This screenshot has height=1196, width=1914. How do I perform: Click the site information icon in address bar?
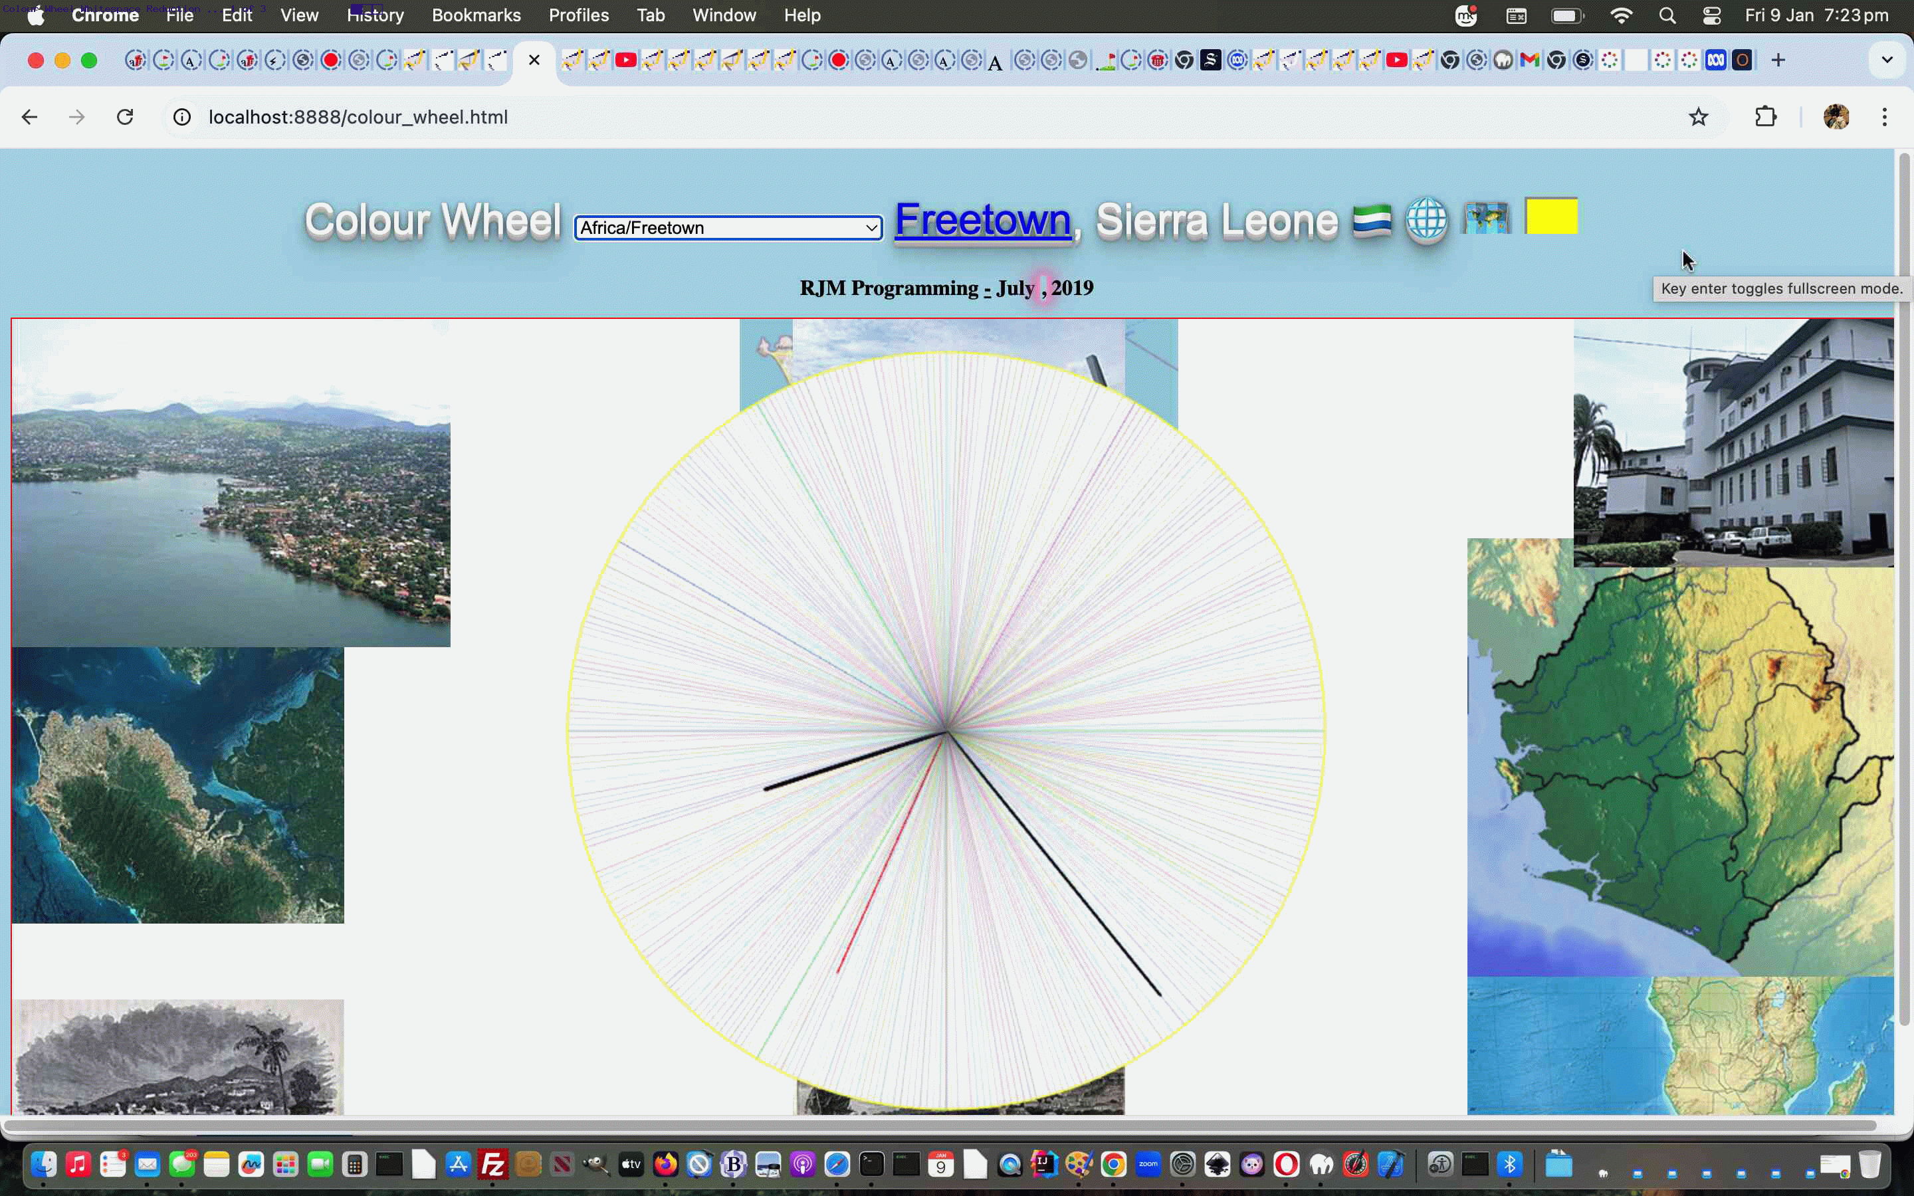[181, 117]
